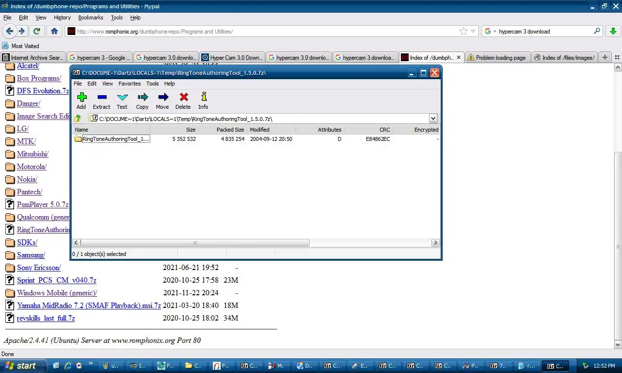This screenshot has height=373, width=622.
Task: Open the Windows Mobile (generic)/ link
Action: click(57, 293)
